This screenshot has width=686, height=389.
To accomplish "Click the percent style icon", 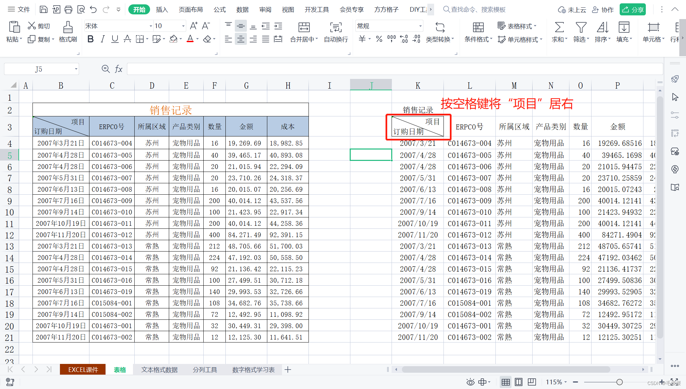I will [379, 39].
